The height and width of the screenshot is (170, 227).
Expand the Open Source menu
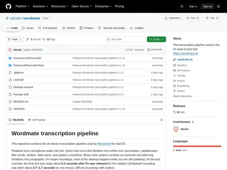tap(82, 6)
